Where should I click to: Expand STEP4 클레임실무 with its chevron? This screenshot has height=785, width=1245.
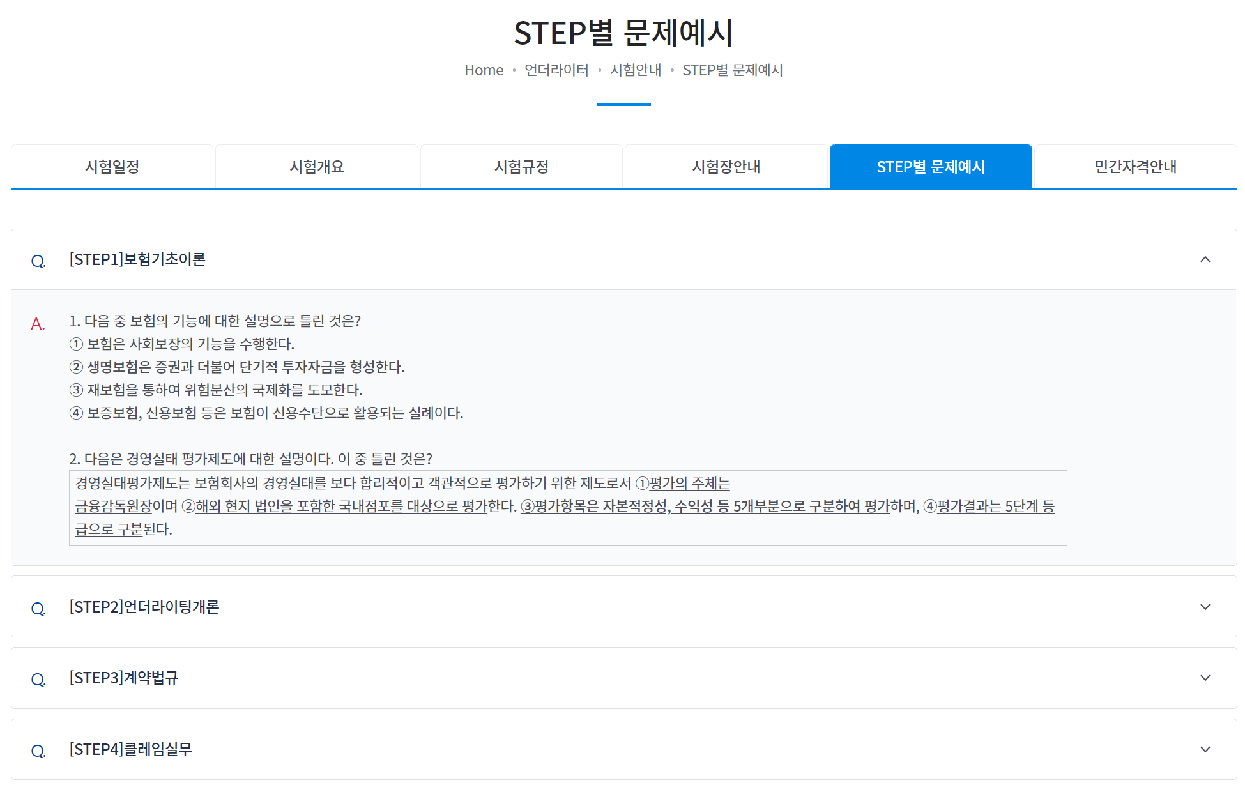coord(1205,749)
